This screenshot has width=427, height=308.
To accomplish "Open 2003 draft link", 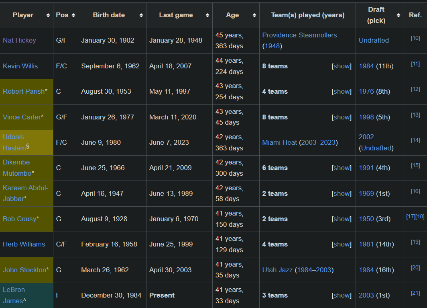I will tap(366, 295).
